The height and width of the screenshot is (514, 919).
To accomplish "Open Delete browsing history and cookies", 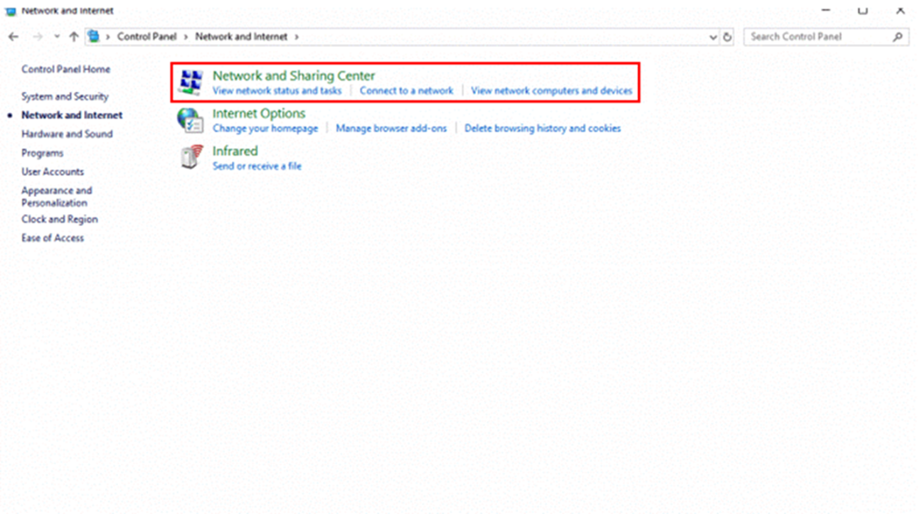I will pyautogui.click(x=542, y=129).
